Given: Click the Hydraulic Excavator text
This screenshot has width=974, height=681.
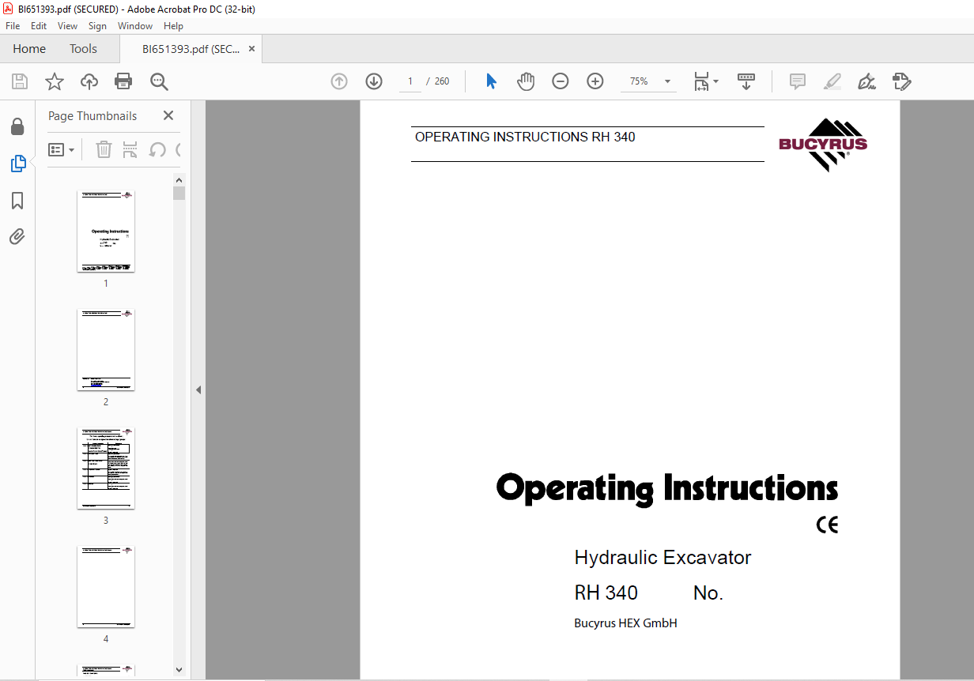Looking at the screenshot, I should click(x=663, y=557).
